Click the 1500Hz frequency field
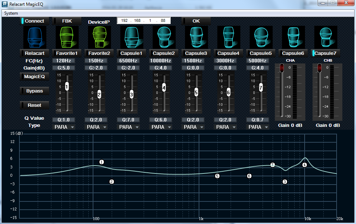The width and height of the screenshot is (356, 224). click(x=193, y=61)
